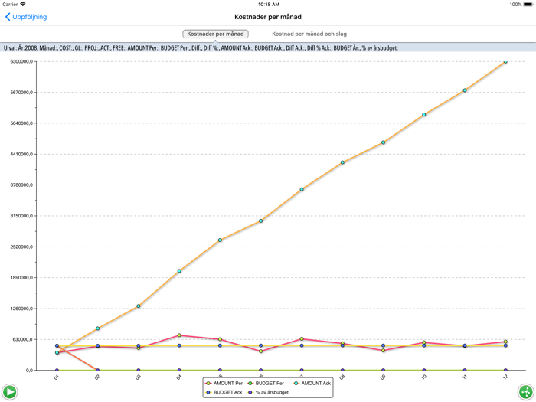Tap AMOUNT Per data point for month 09
This screenshot has height=402, width=536.
(x=383, y=351)
